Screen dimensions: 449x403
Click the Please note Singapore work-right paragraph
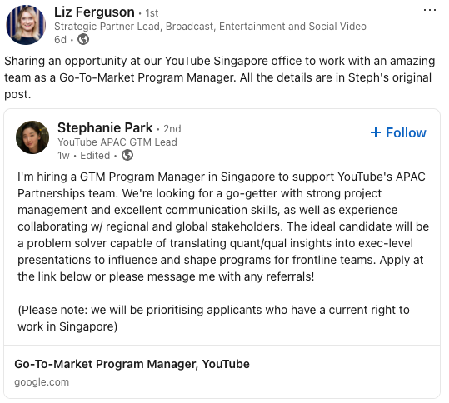coord(213,318)
